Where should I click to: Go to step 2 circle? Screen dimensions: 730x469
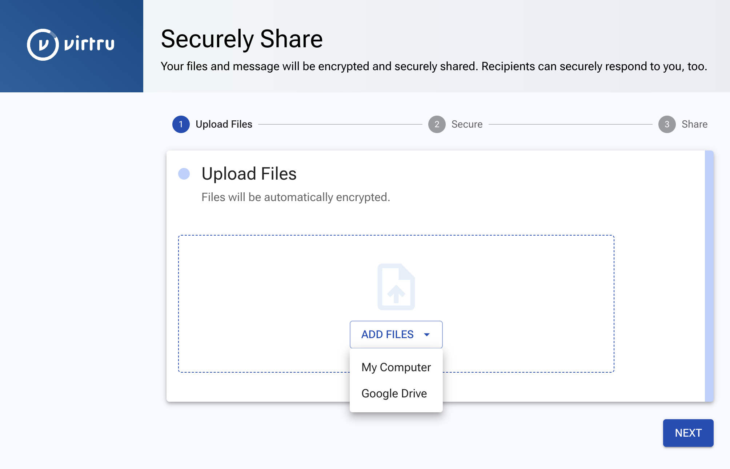click(x=437, y=124)
